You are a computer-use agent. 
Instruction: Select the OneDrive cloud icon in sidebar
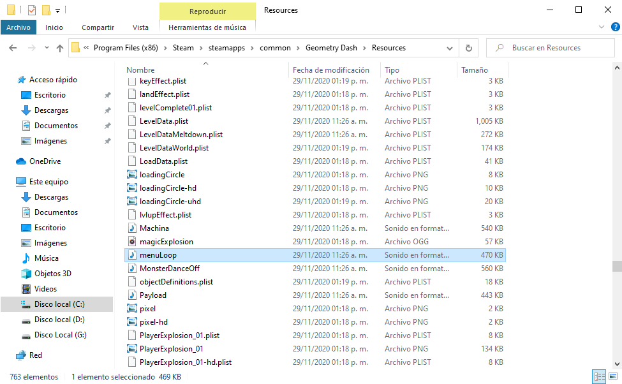click(x=20, y=161)
